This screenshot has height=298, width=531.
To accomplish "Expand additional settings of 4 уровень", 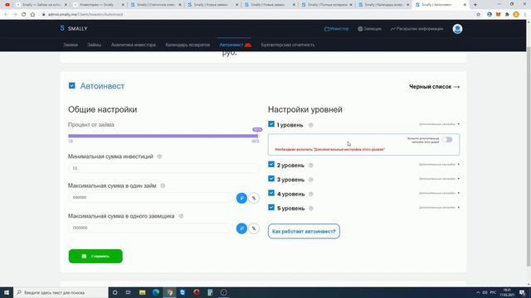I will click(x=439, y=193).
